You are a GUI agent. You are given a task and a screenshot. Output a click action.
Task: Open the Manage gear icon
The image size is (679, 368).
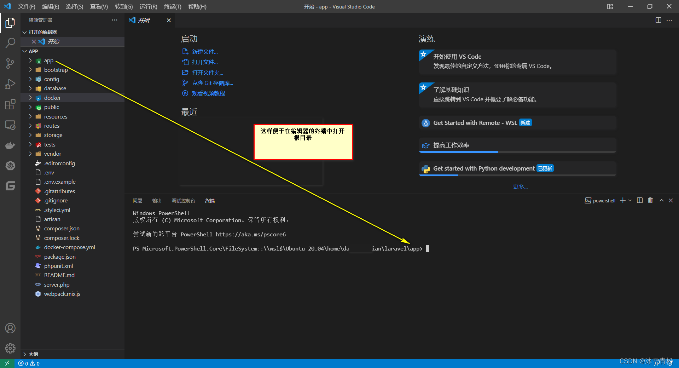click(x=10, y=349)
